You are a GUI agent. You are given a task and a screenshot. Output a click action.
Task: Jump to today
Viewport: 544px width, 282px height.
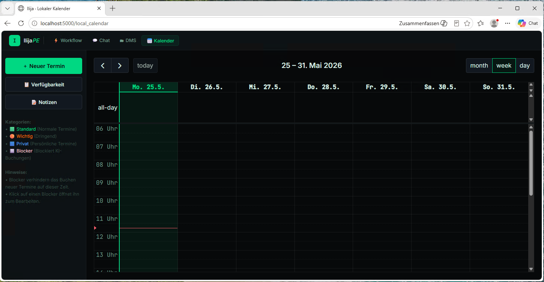click(145, 65)
